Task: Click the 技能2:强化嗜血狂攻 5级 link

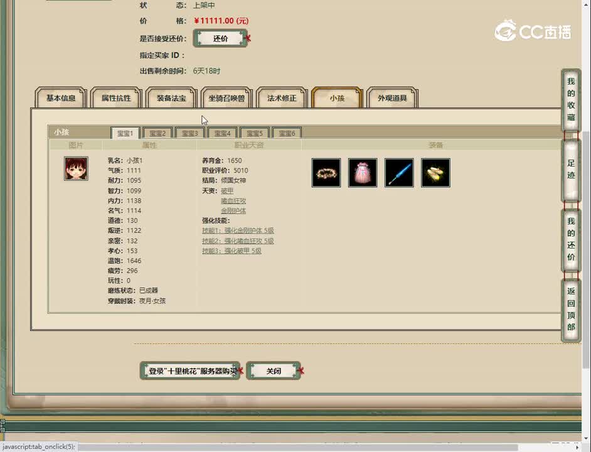Action: pyautogui.click(x=238, y=240)
